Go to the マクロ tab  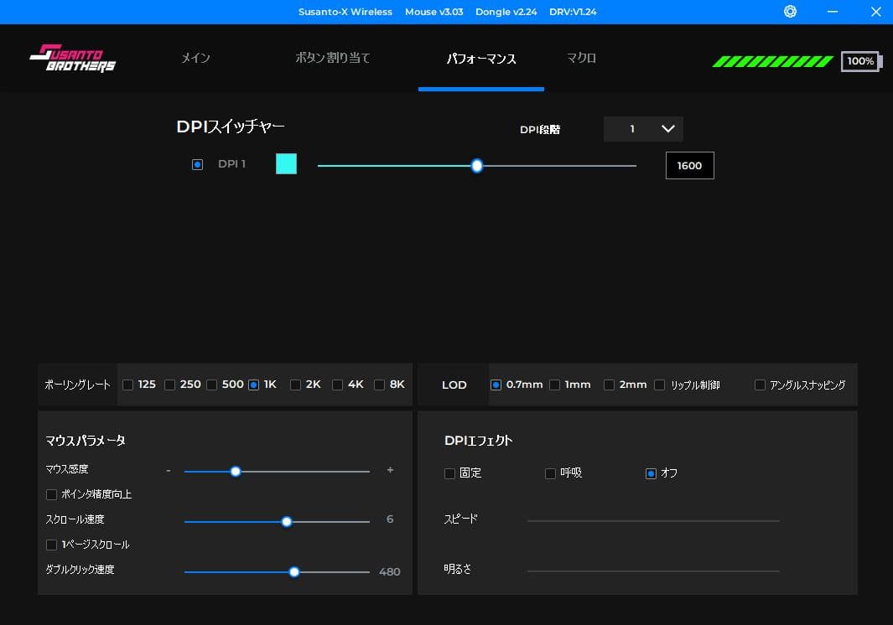tap(581, 59)
